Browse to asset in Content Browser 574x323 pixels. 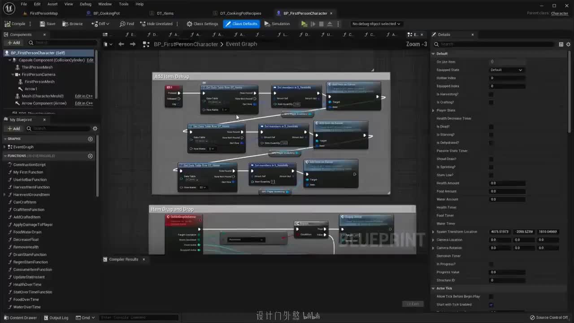73,24
